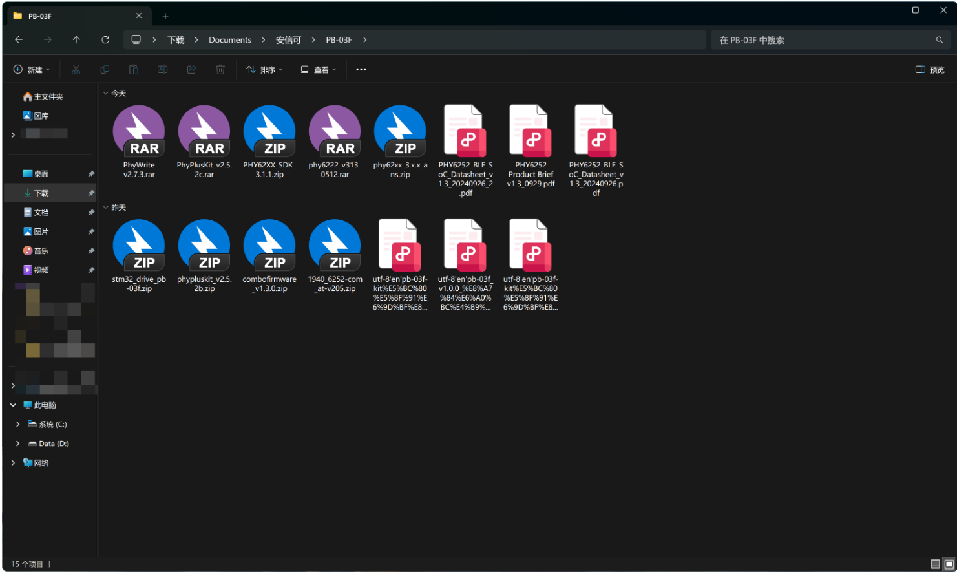Open the 新建 new item dropdown
The width and height of the screenshot is (957, 578).
[x=32, y=69]
